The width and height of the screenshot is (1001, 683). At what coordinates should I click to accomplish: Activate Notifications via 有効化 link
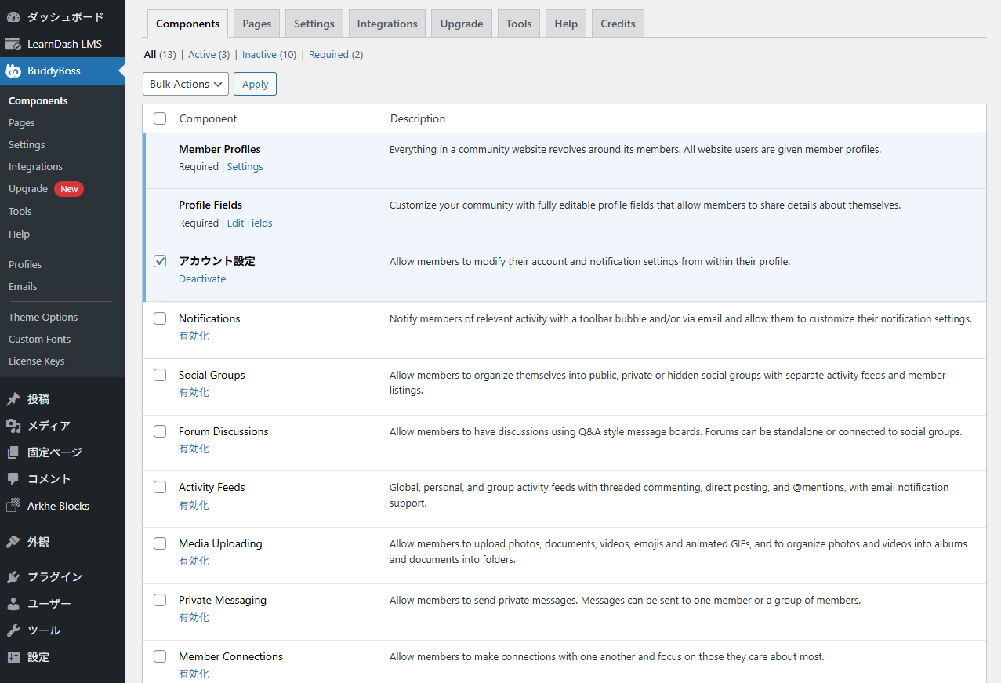(194, 336)
